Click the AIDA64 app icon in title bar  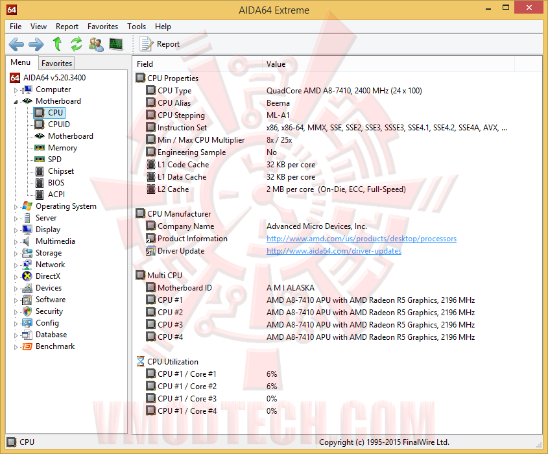(x=12, y=10)
